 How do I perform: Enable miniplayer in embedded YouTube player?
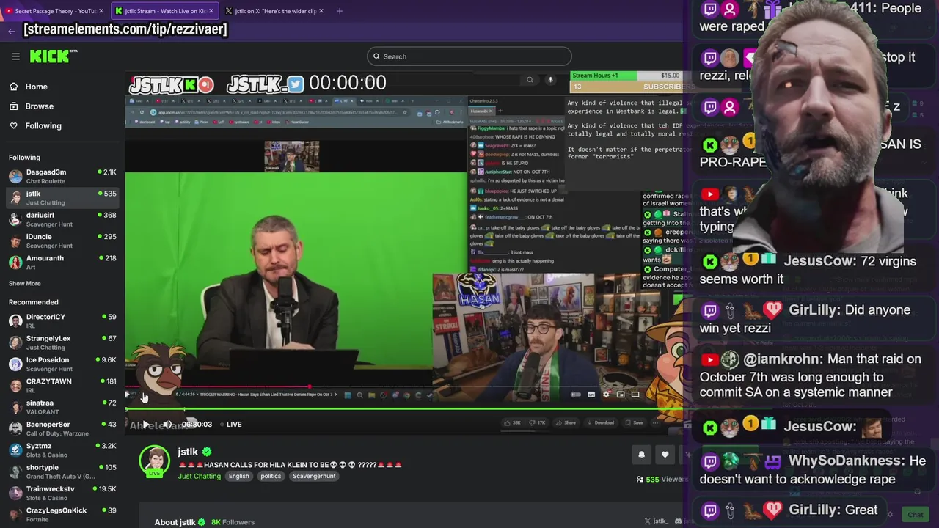point(621,395)
